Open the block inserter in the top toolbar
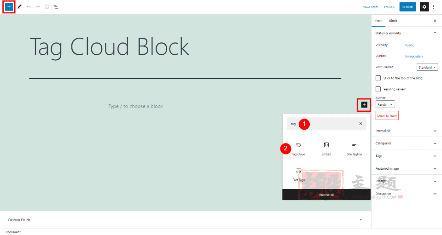This screenshot has width=442, height=235. (x=9, y=7)
